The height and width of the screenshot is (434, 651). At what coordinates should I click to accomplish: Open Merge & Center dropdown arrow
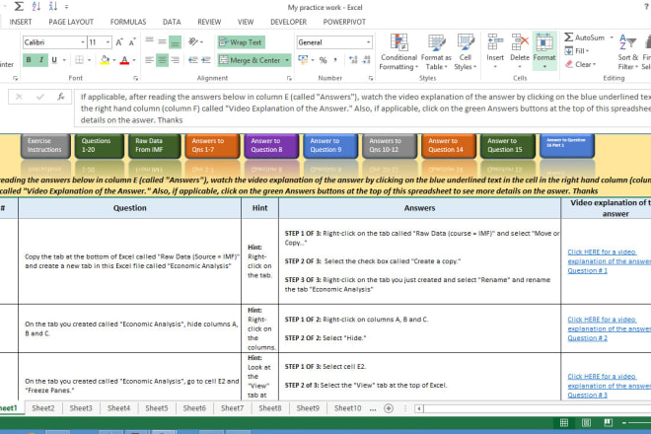point(287,60)
